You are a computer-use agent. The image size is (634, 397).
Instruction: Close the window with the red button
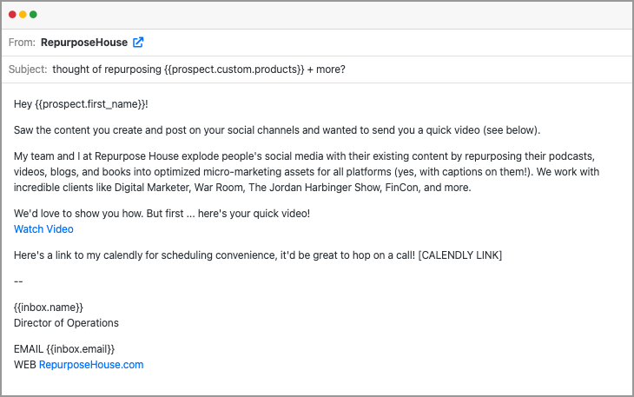12,15
